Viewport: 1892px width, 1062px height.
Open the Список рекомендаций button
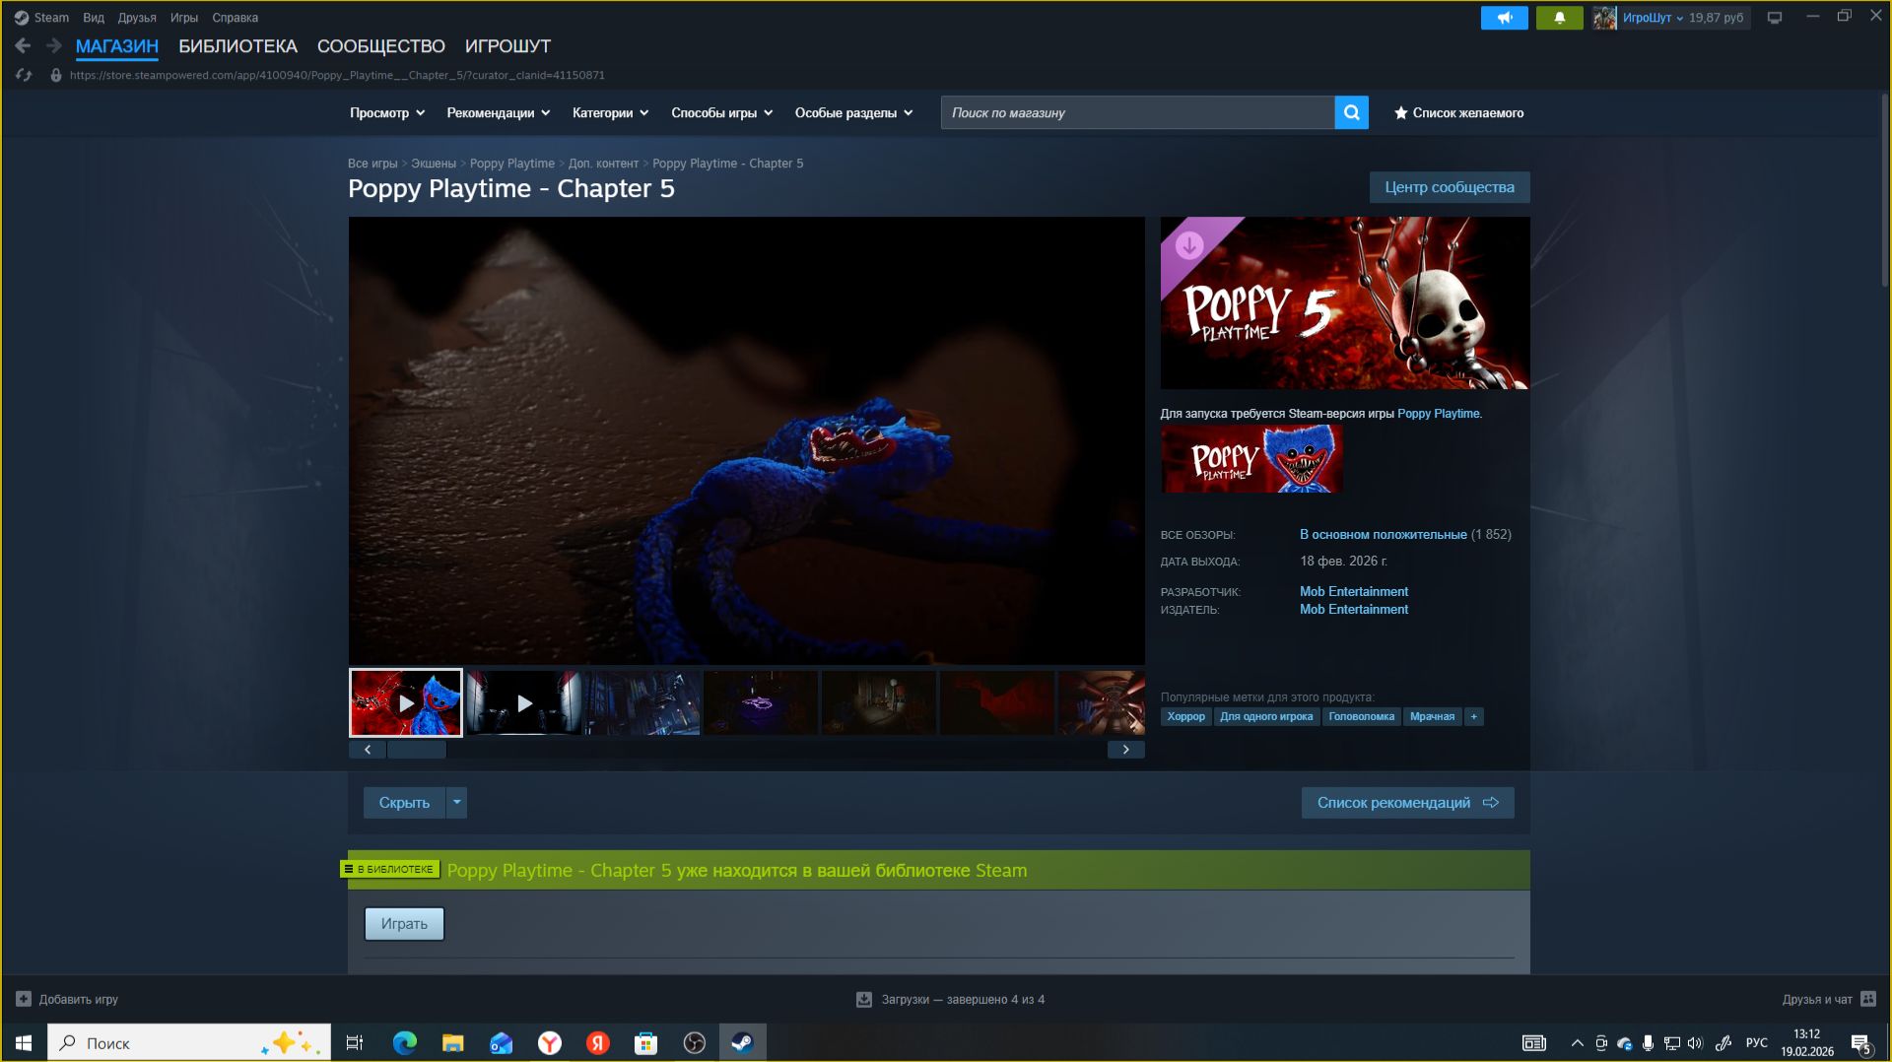1407,803
